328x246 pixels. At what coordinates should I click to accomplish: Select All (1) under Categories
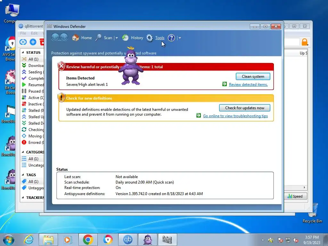(x=32, y=159)
